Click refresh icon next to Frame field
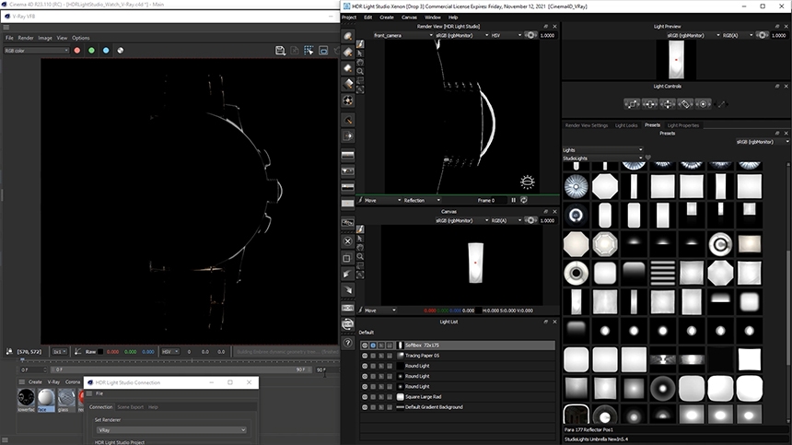Image resolution: width=792 pixels, height=445 pixels. pos(524,200)
